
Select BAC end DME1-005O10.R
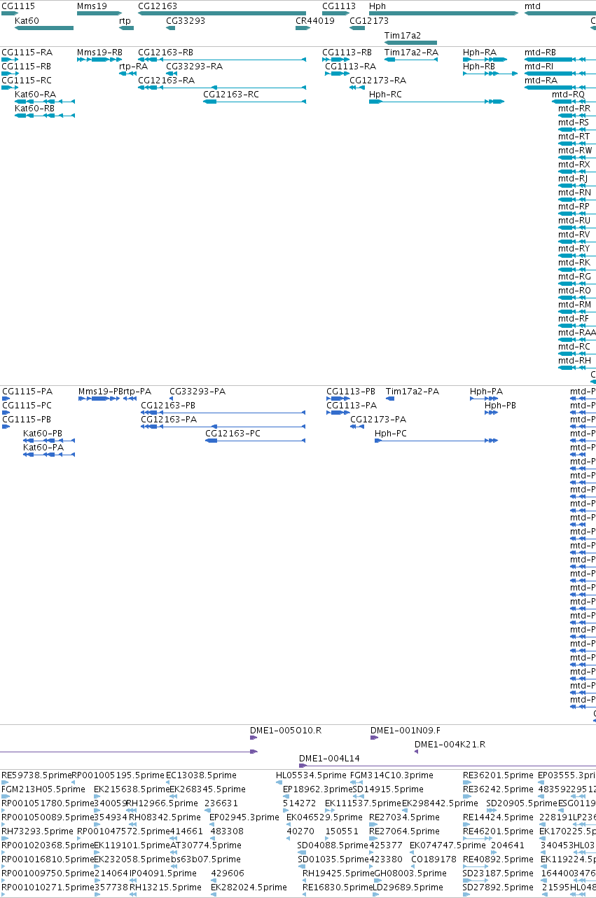tap(286, 731)
